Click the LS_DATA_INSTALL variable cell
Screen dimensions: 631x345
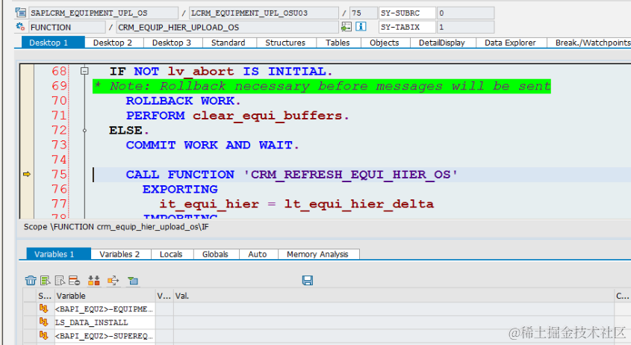105,322
